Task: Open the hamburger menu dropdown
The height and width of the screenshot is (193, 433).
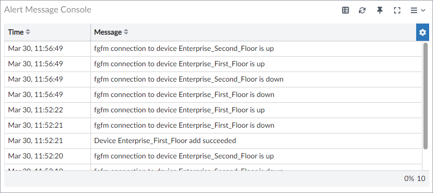Action: (x=418, y=10)
